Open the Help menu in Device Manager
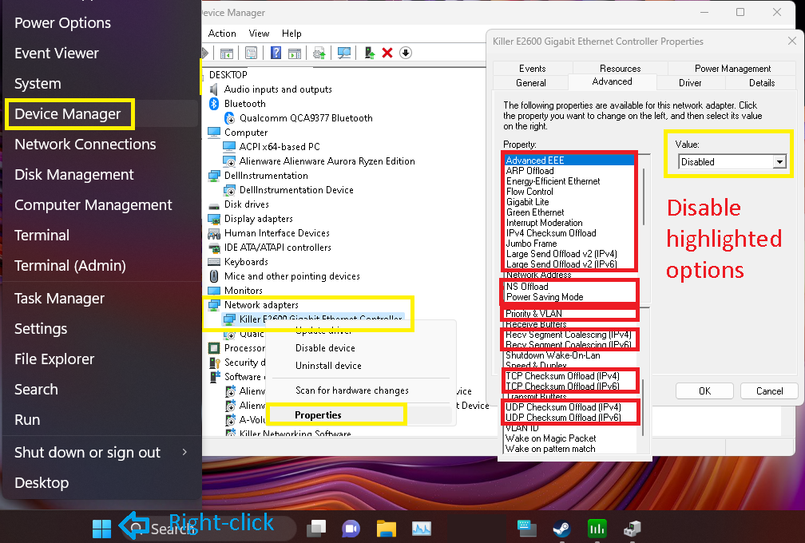 [x=291, y=34]
